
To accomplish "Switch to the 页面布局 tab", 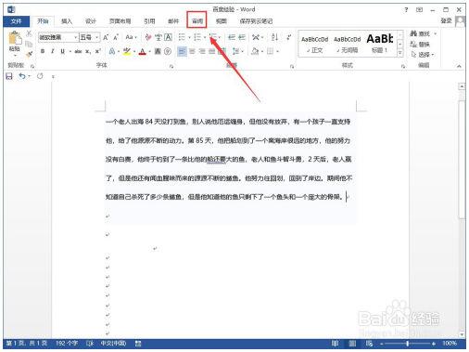I will (120, 21).
